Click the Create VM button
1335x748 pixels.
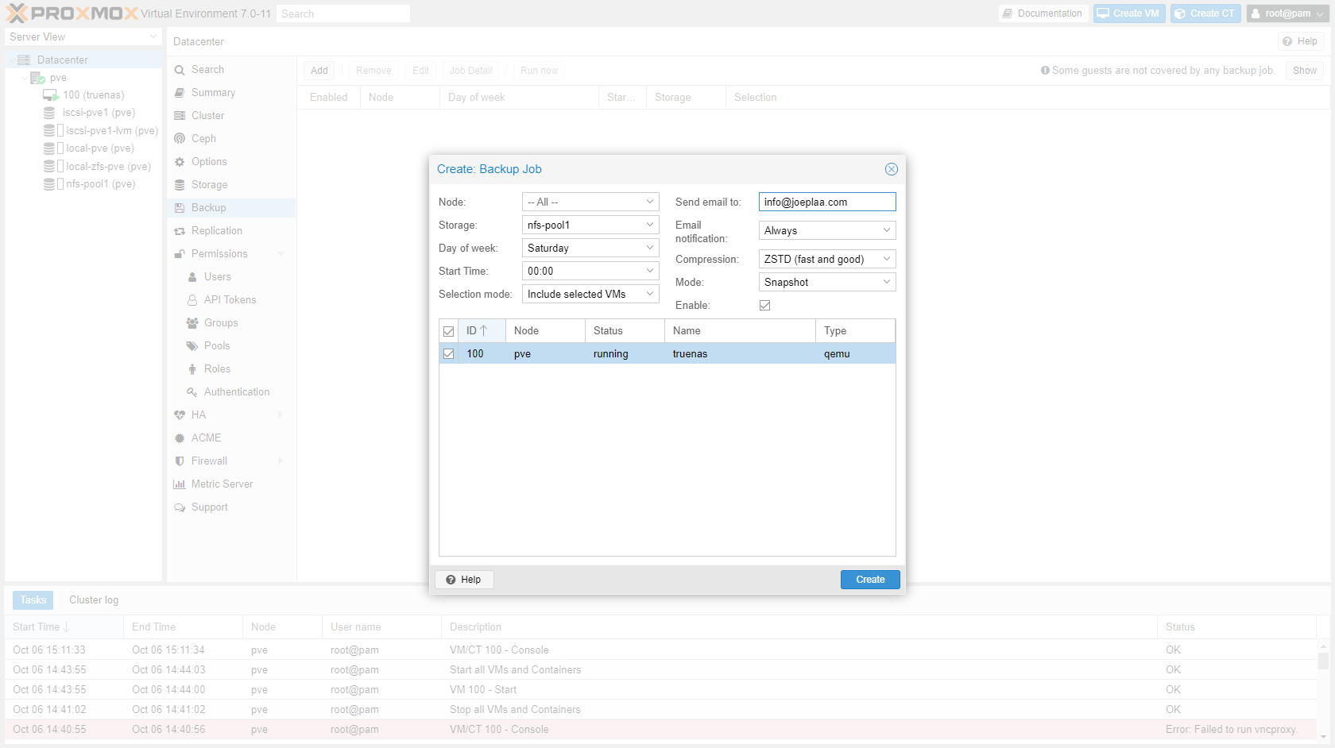pyautogui.click(x=1128, y=13)
